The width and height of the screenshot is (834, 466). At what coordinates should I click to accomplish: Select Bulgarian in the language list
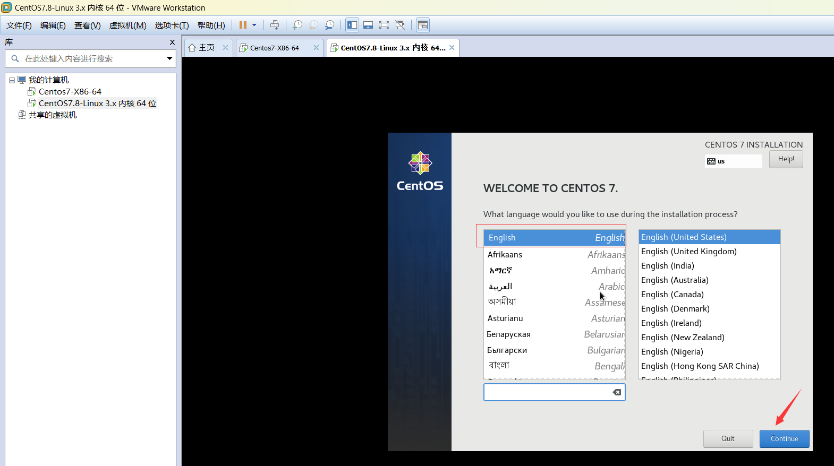(x=555, y=350)
